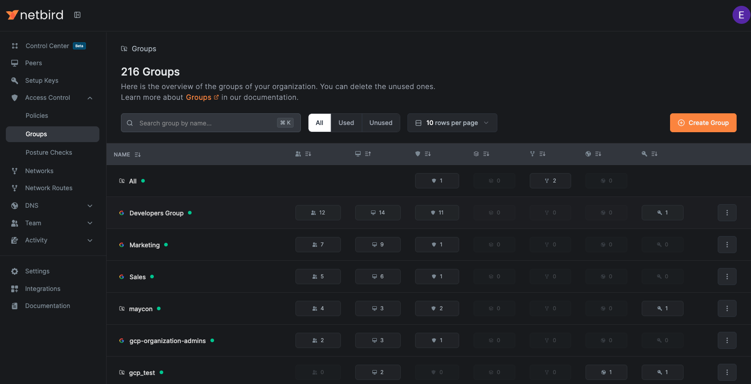
Task: Open the three-dot menu for maycon
Action: pyautogui.click(x=727, y=308)
